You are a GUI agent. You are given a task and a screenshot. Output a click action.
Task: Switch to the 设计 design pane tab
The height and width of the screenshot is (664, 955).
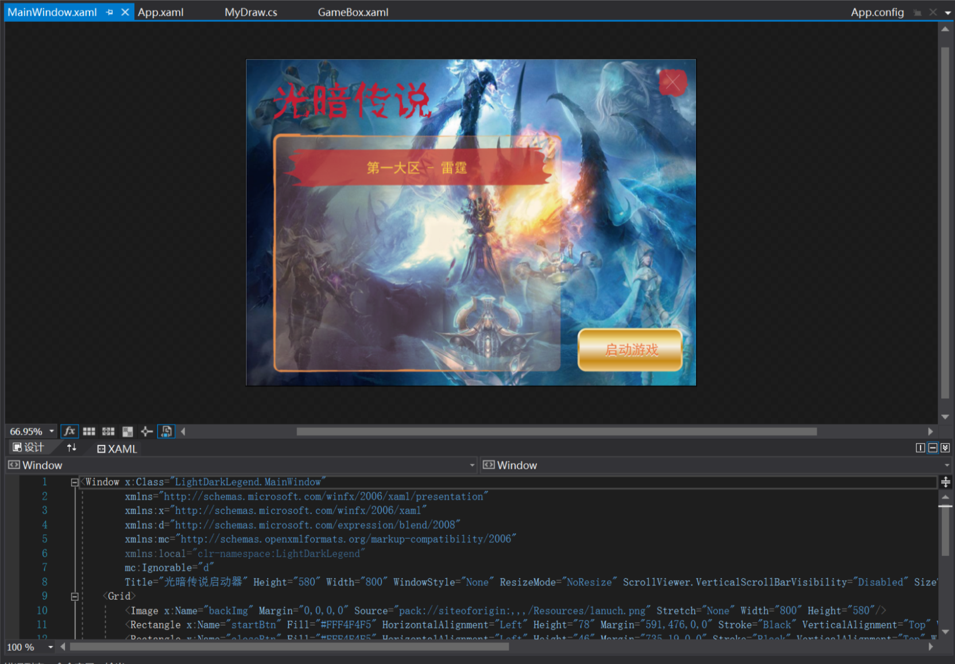[29, 447]
